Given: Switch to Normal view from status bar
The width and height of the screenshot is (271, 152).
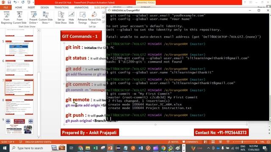Looking at the screenshot, I should [x=205, y=142].
